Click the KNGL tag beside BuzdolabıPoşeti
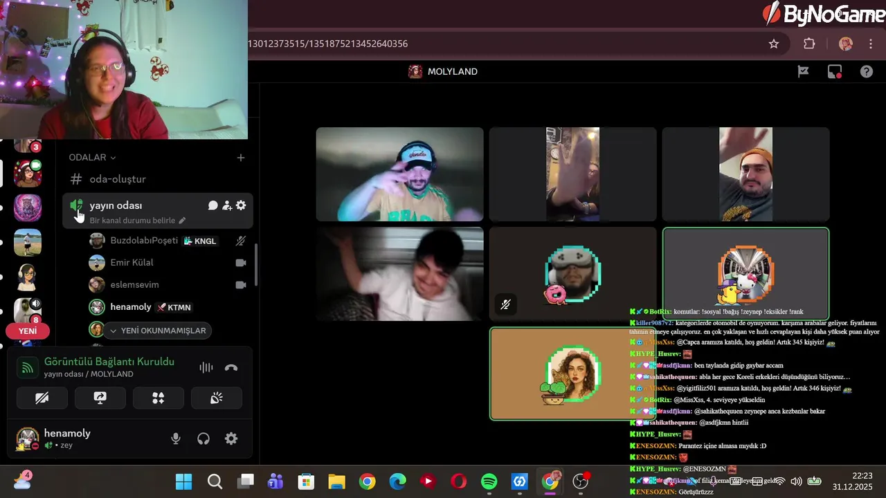The image size is (886, 498). (x=200, y=241)
